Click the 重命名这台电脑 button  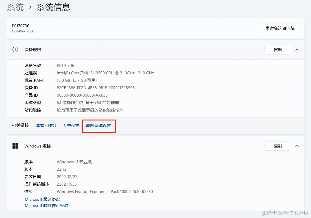[x=280, y=28]
